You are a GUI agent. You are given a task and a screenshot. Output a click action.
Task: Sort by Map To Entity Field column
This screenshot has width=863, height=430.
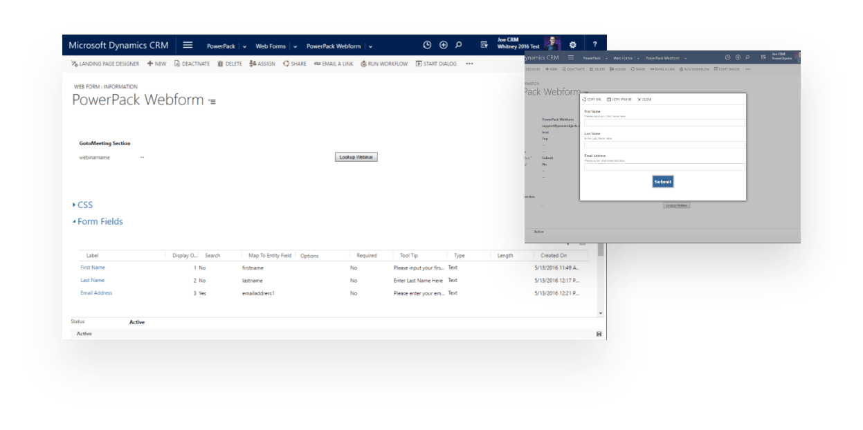270,255
